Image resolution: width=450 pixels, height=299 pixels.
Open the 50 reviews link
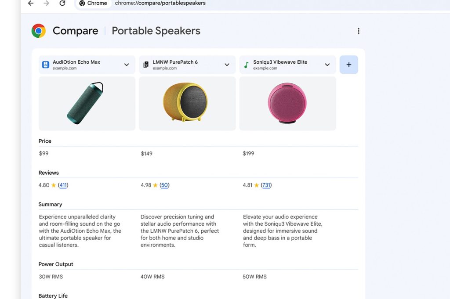pos(164,185)
